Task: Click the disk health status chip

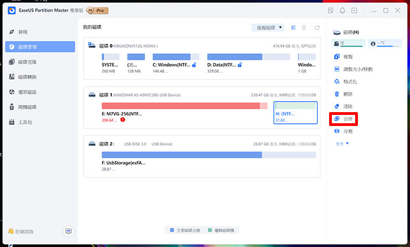Action: (x=348, y=43)
